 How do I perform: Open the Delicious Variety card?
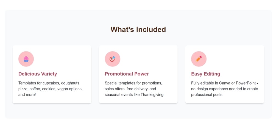point(52,74)
